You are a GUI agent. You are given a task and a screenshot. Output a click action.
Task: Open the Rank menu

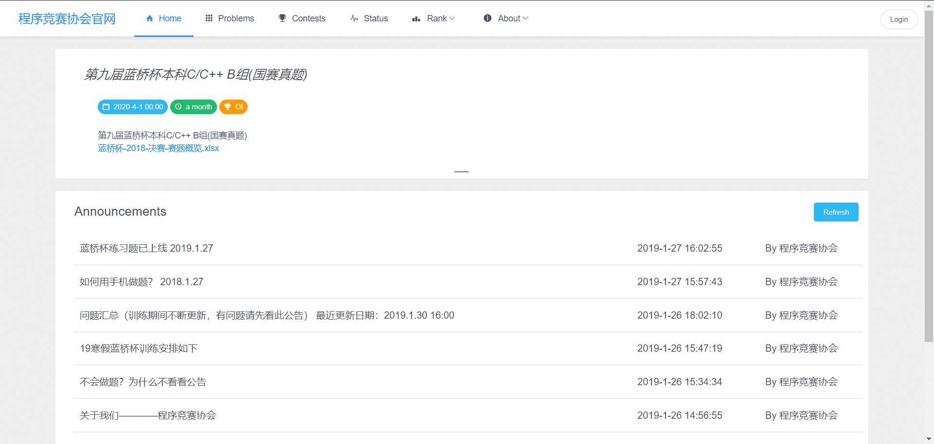pyautogui.click(x=433, y=18)
